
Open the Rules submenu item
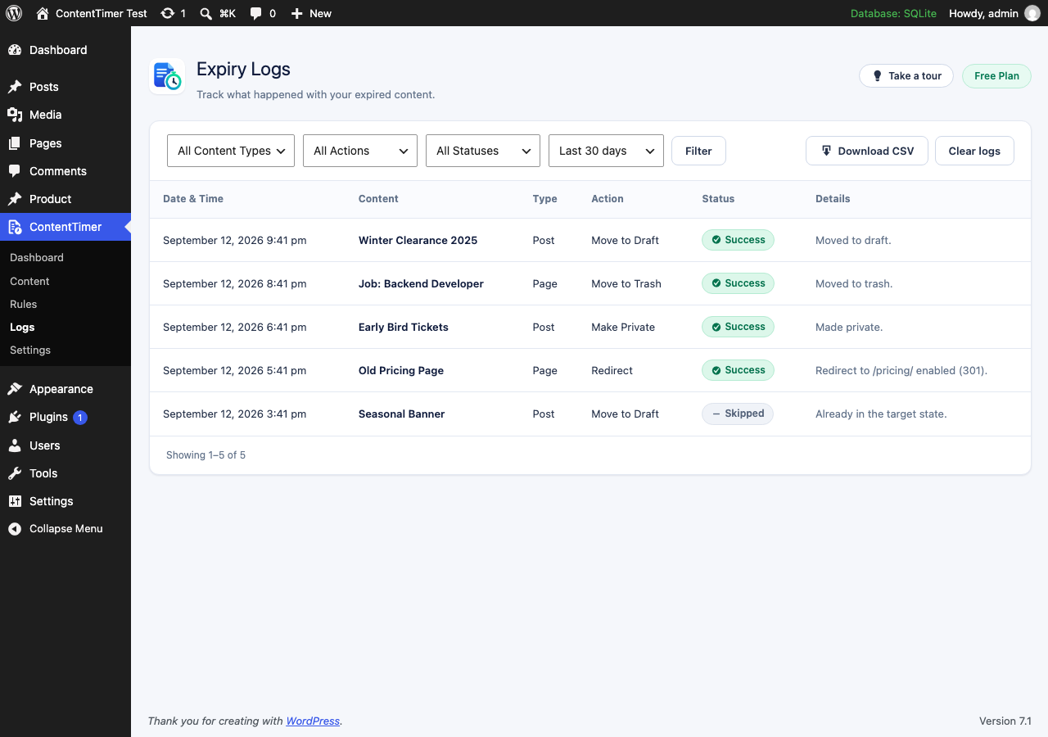[x=24, y=304]
